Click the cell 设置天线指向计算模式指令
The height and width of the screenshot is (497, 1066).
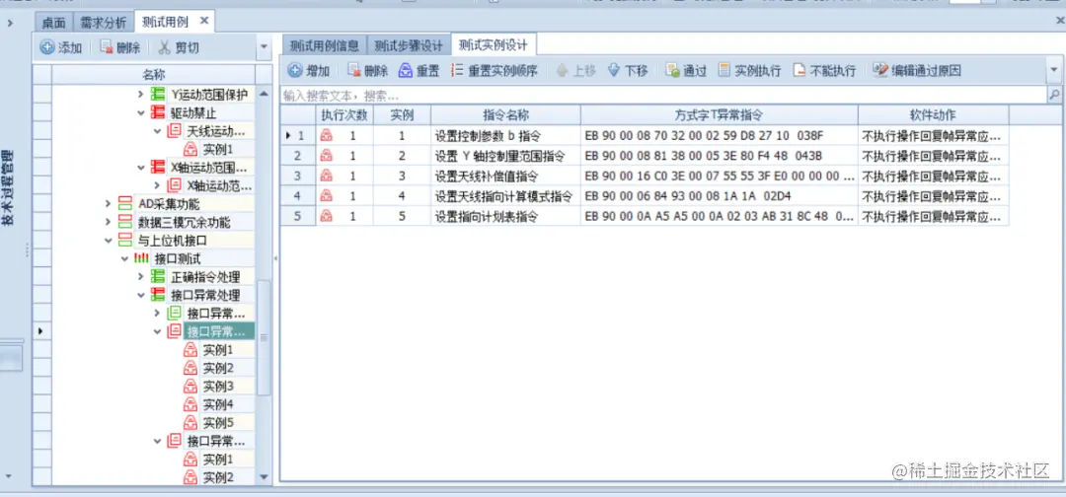[503, 197]
